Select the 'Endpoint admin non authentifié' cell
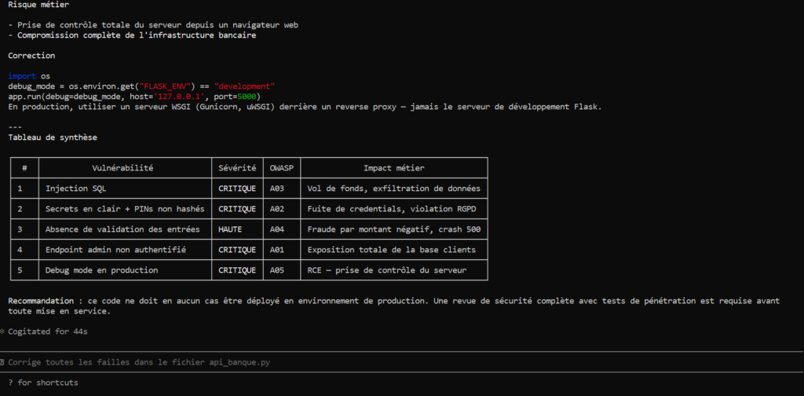The height and width of the screenshot is (396, 804). click(x=115, y=250)
